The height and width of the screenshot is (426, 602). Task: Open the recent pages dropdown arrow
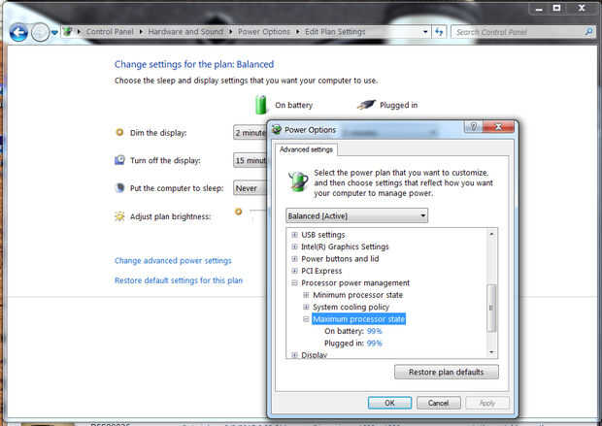pyautogui.click(x=54, y=33)
